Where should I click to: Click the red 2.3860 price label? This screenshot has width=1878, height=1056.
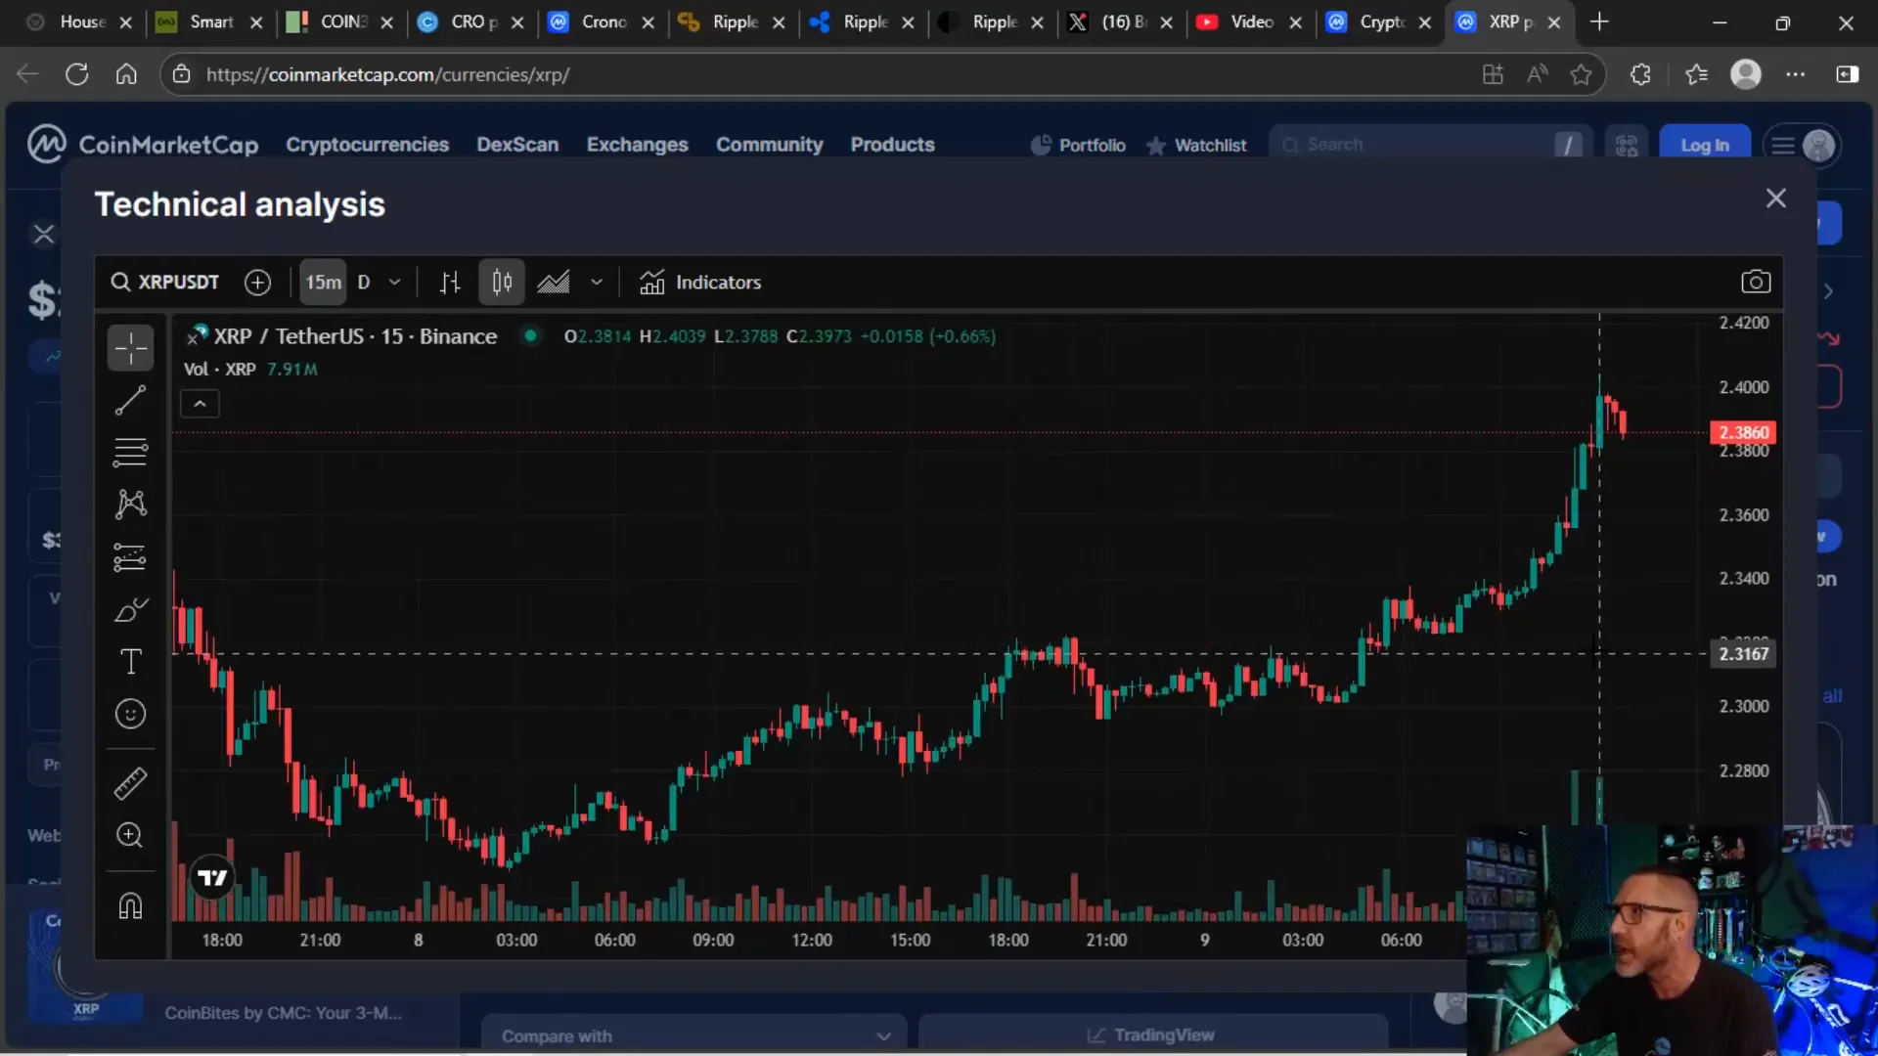point(1743,432)
